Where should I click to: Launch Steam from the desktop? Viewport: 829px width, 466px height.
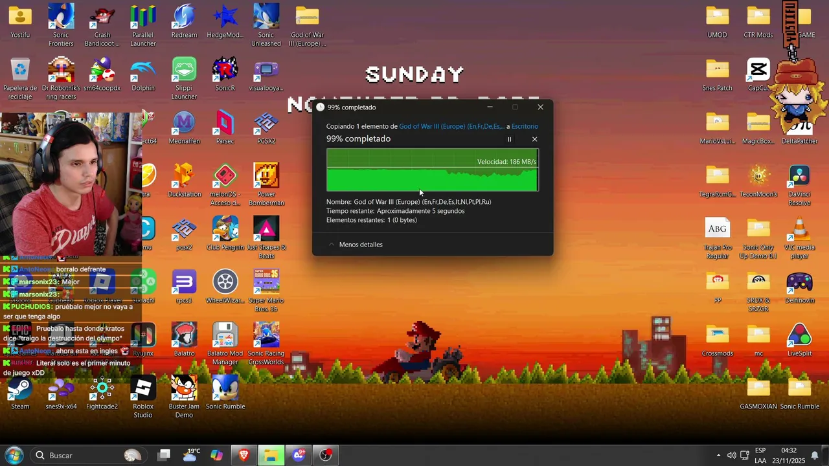coord(20,394)
